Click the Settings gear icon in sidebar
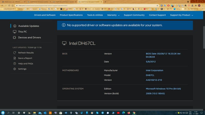The height and width of the screenshot is (115, 205). click(x=15, y=69)
